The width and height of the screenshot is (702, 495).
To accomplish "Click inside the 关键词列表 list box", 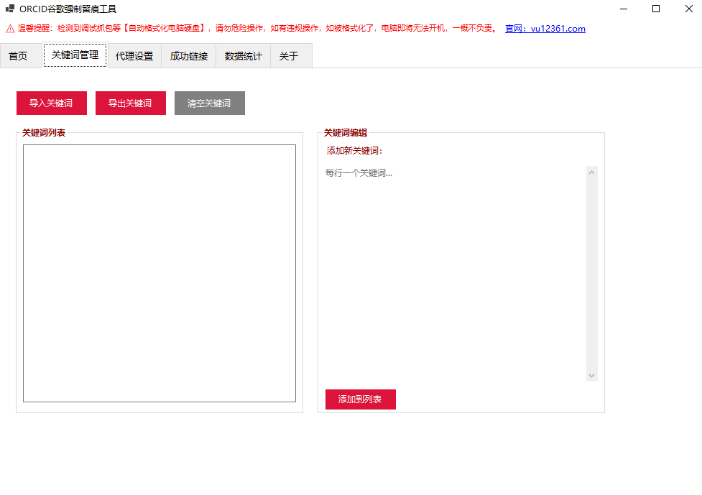I will [x=159, y=273].
